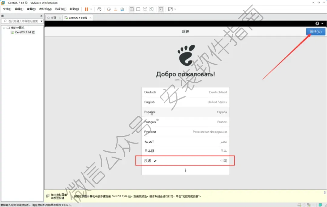The width and height of the screenshot is (327, 207).
Task: Open the 选项卡(T) menu
Action: tap(61, 9)
